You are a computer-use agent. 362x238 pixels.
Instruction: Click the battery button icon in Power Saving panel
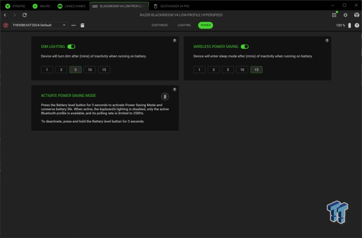coord(165,97)
